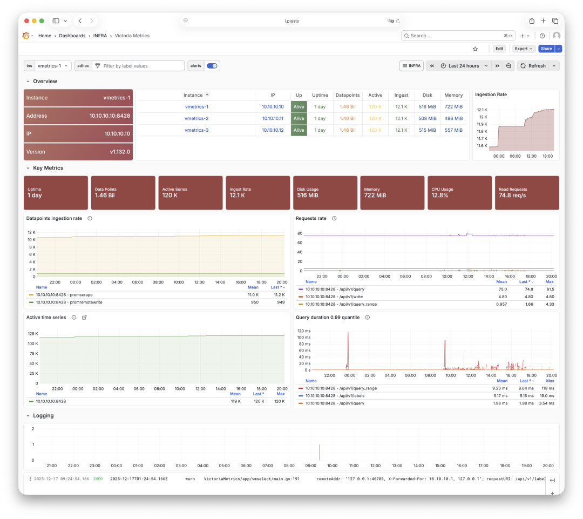Screen dimensions: 583x519
Task: Click info icon beside Datapoints ingestion rate
Action: pyautogui.click(x=90, y=218)
